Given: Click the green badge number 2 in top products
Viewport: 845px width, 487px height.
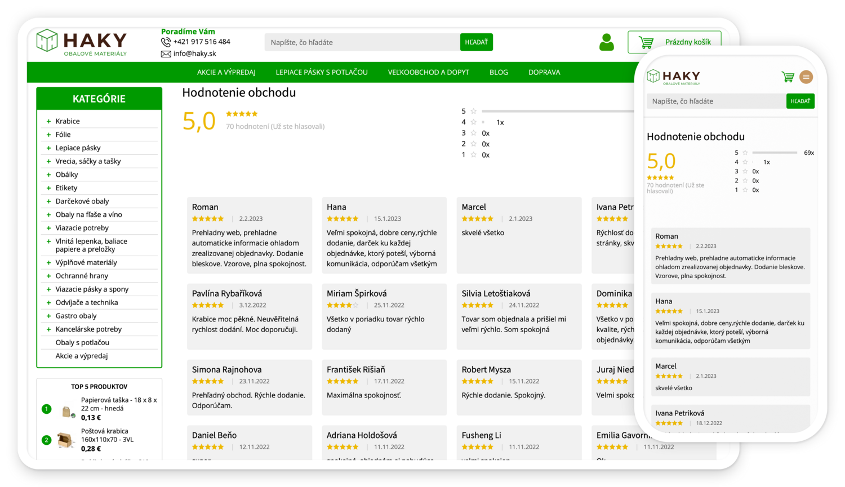Looking at the screenshot, I should (x=47, y=440).
